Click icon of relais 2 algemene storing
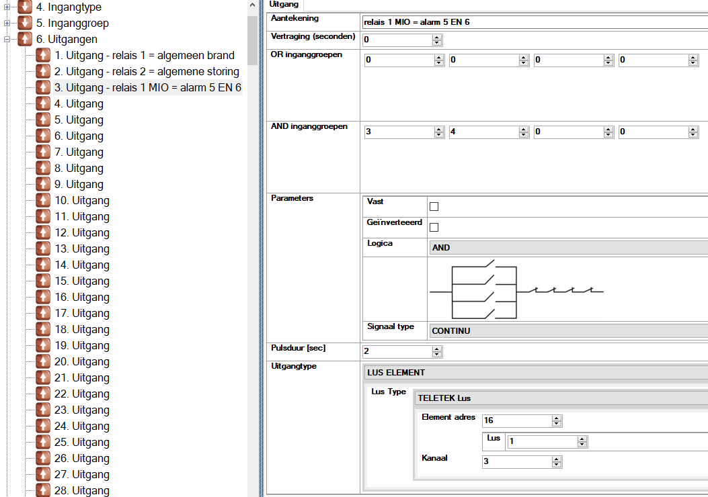 [x=43, y=71]
